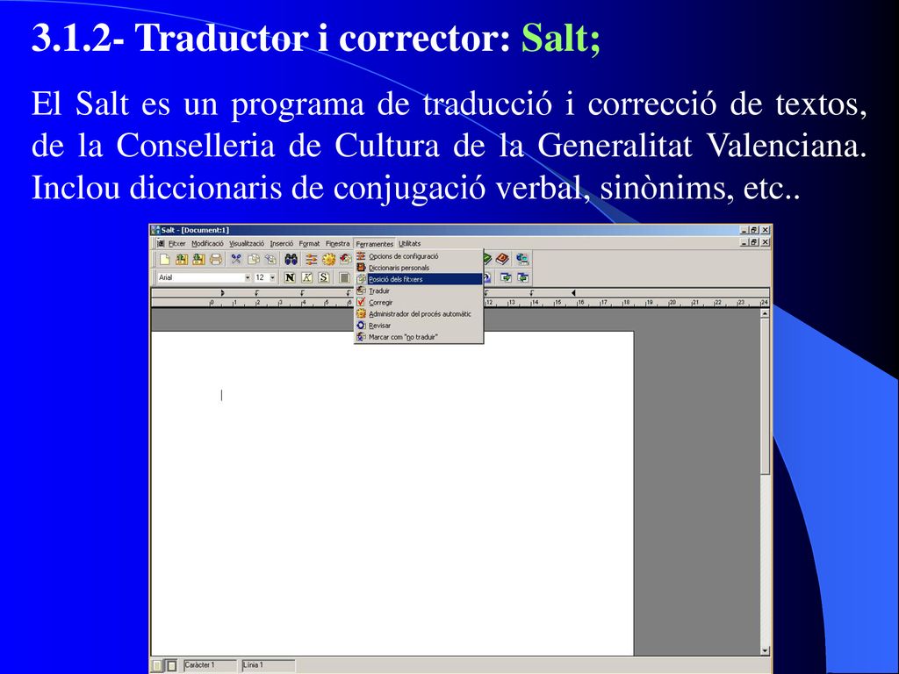
Task: Click the binoculars Find icon
Action: click(x=291, y=259)
